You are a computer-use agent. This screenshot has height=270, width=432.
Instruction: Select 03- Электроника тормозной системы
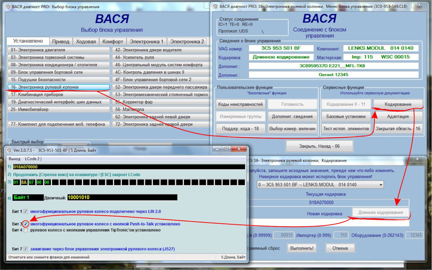click(x=58, y=57)
